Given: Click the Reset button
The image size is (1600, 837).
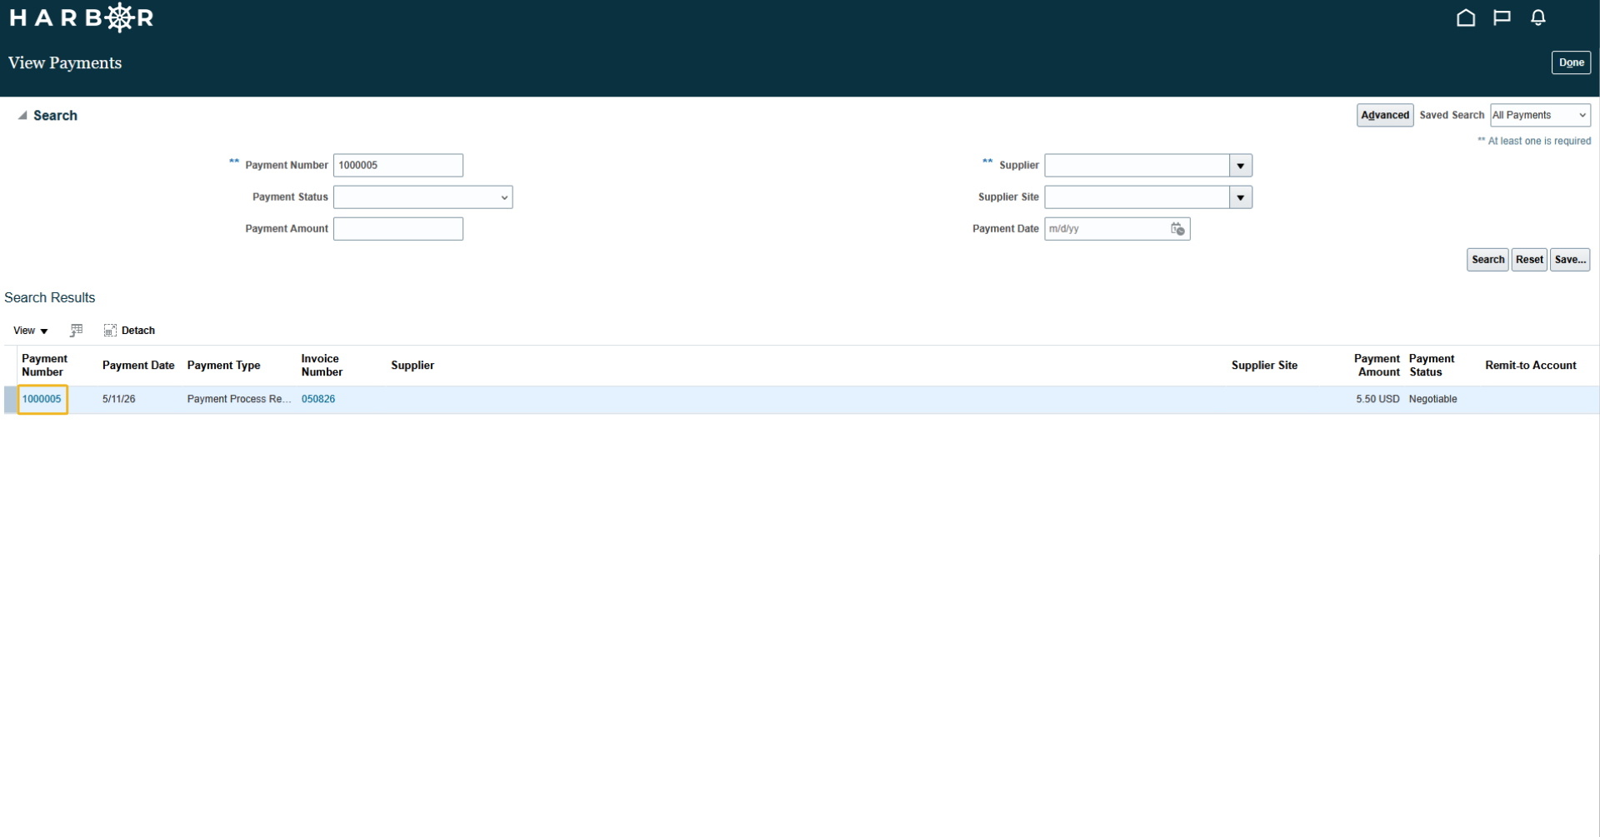Looking at the screenshot, I should [x=1529, y=260].
